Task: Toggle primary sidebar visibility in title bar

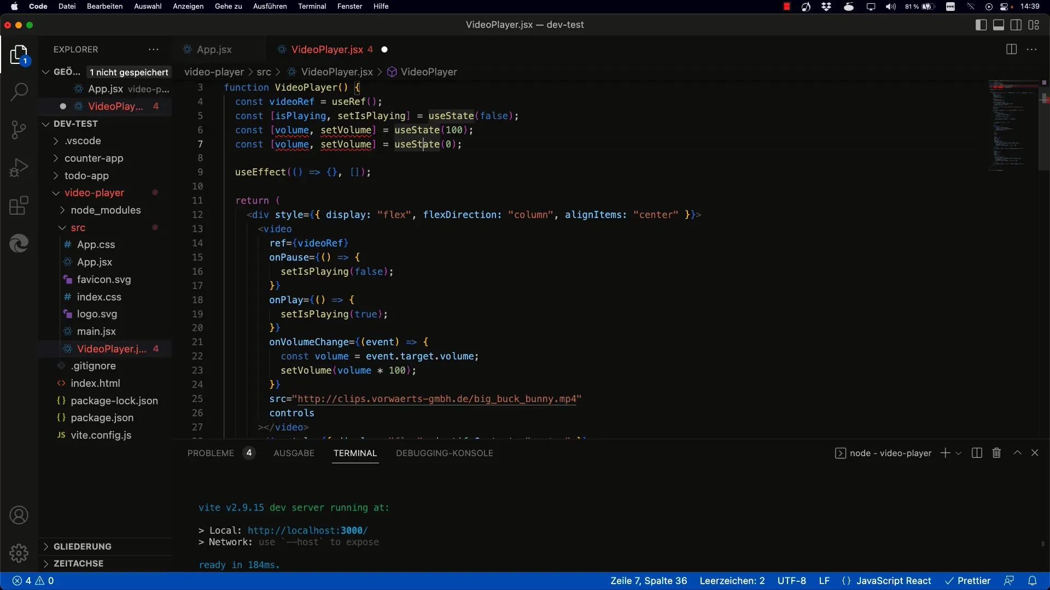Action: [981, 25]
